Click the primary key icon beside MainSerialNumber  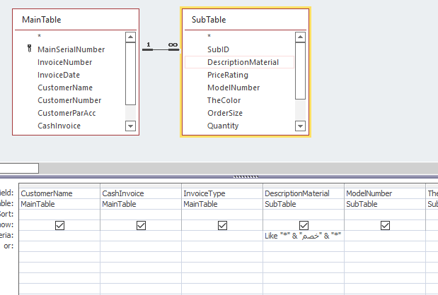pos(29,49)
